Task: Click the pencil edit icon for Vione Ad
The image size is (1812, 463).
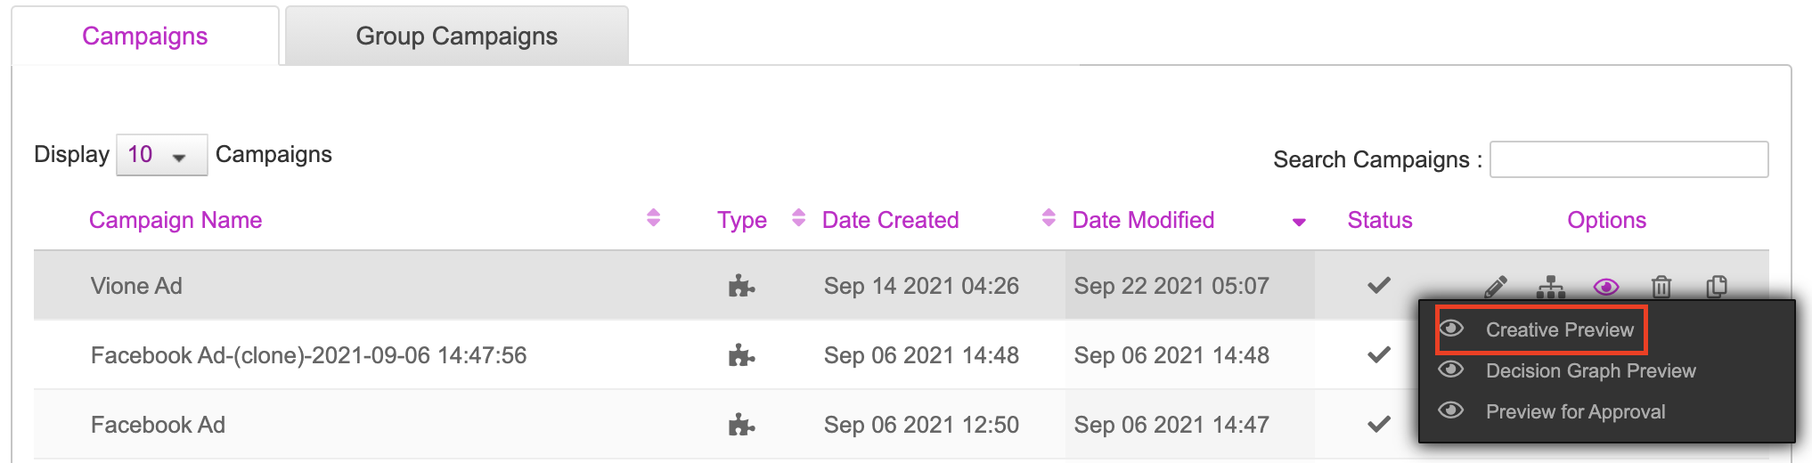Action: coord(1496,287)
